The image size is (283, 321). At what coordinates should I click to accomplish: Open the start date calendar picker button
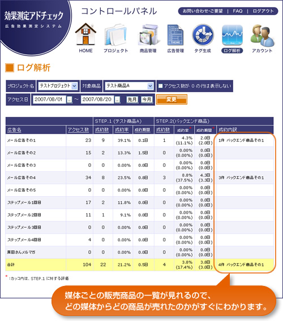pos(70,99)
